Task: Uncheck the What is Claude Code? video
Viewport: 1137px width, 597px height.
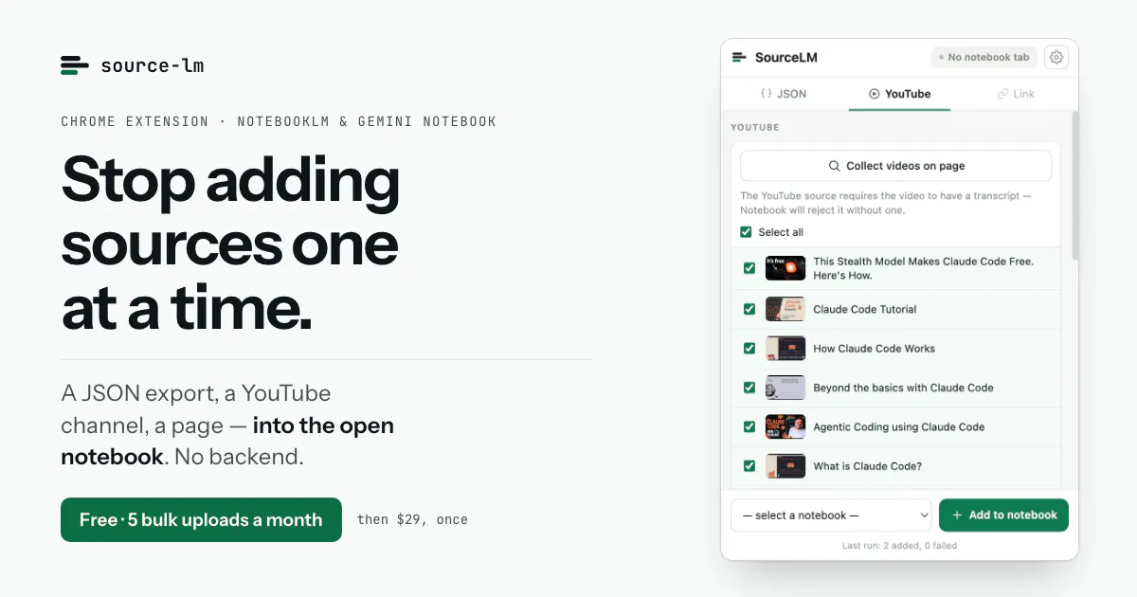Action: click(749, 466)
